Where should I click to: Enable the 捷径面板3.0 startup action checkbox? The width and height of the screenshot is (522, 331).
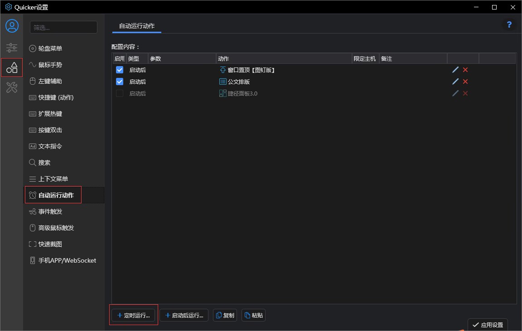coord(120,93)
